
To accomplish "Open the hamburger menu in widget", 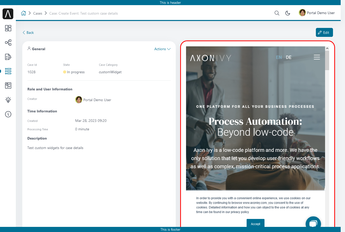I will click(x=317, y=57).
